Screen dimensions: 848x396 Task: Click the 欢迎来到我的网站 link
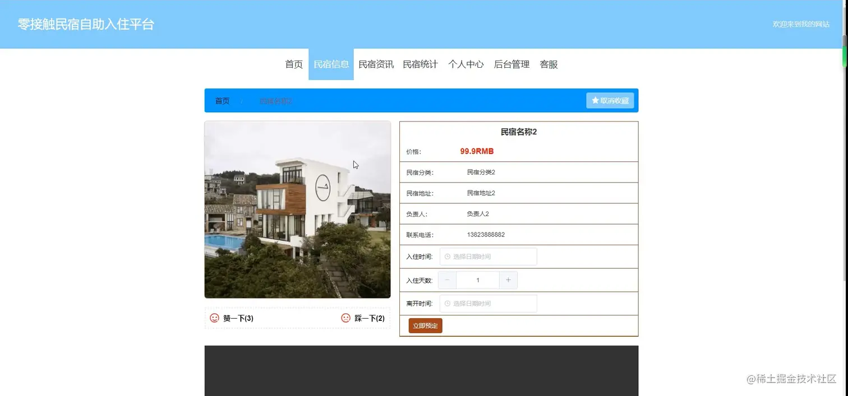(x=801, y=24)
